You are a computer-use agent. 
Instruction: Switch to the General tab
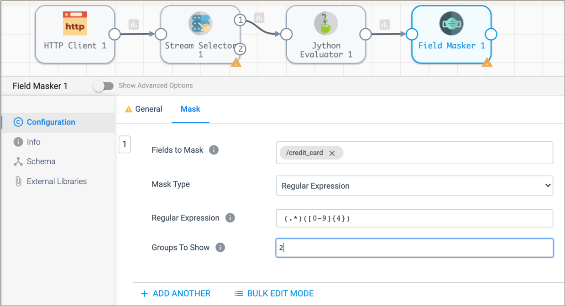point(143,109)
